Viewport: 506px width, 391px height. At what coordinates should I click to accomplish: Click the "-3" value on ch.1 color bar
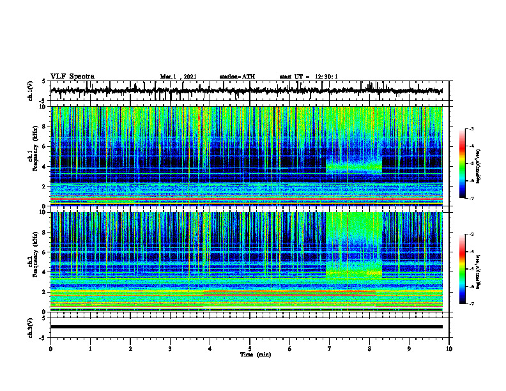[x=471, y=128]
